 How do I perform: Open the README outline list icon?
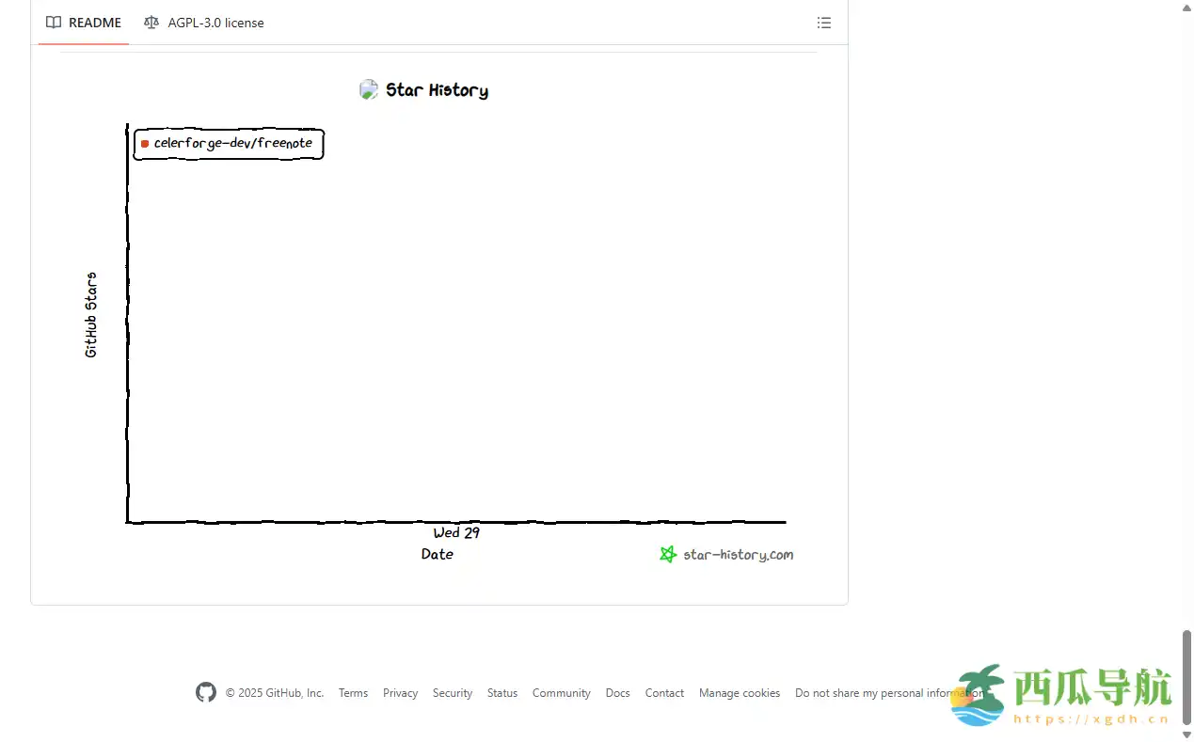point(823,23)
